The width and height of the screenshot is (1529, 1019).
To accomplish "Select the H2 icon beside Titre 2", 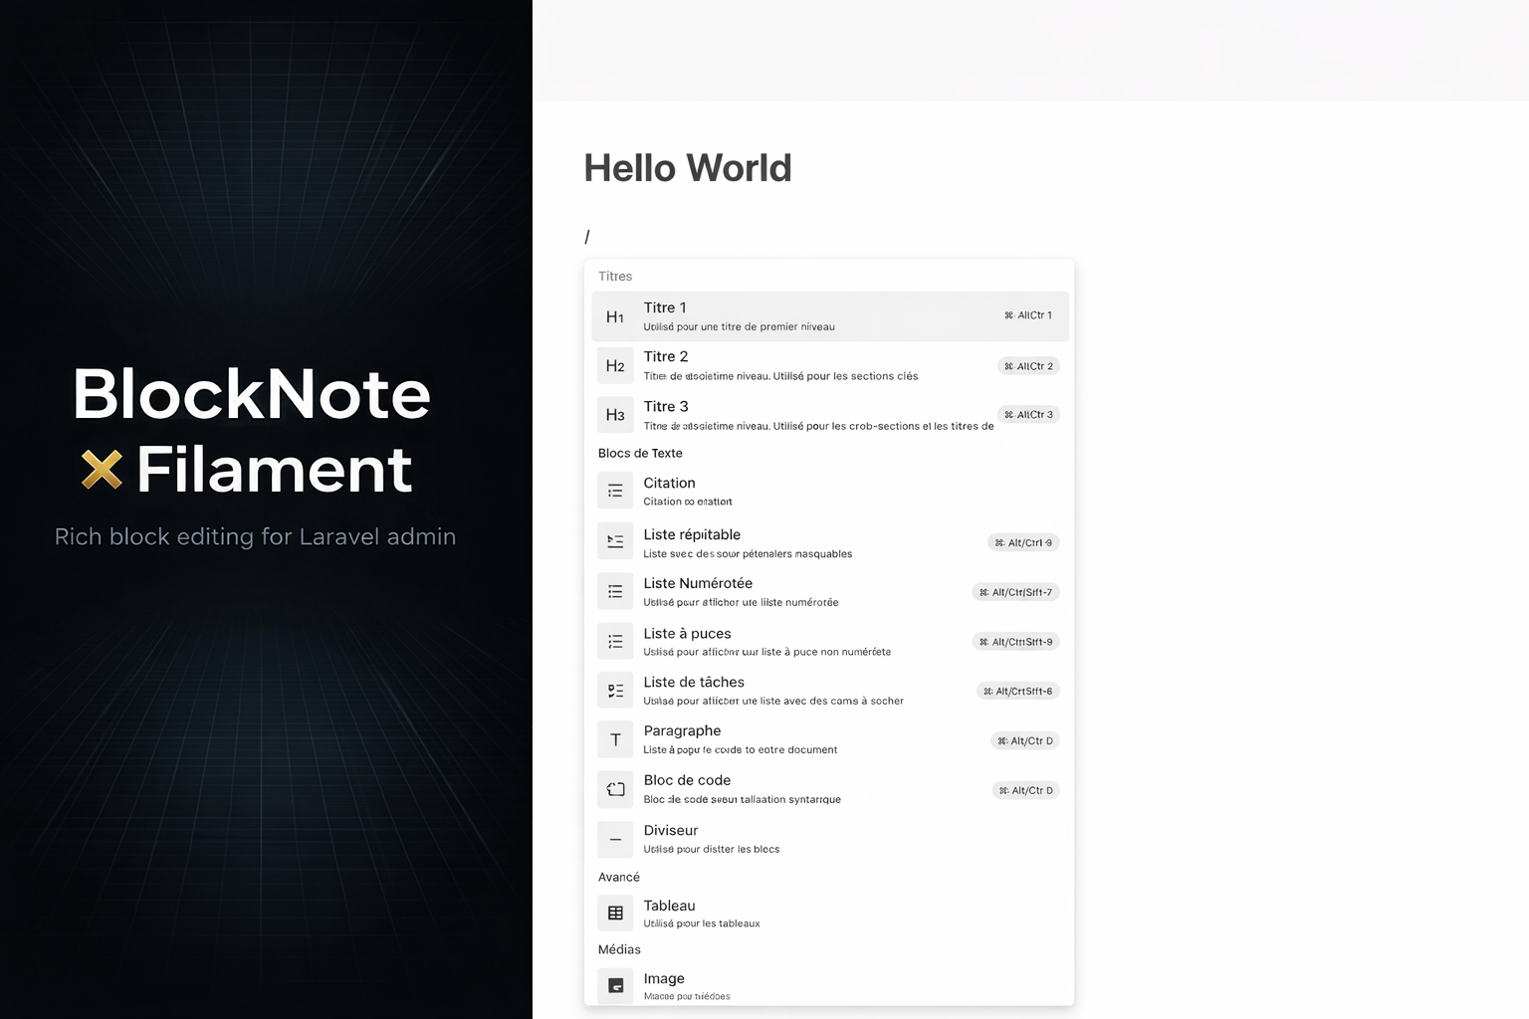I will (615, 365).
